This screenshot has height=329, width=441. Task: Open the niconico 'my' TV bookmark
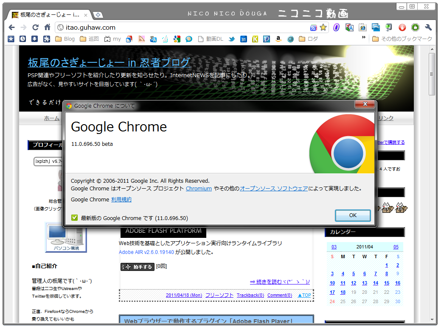pyautogui.click(x=112, y=39)
